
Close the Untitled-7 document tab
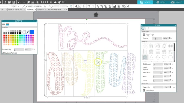click(x=46, y=10)
